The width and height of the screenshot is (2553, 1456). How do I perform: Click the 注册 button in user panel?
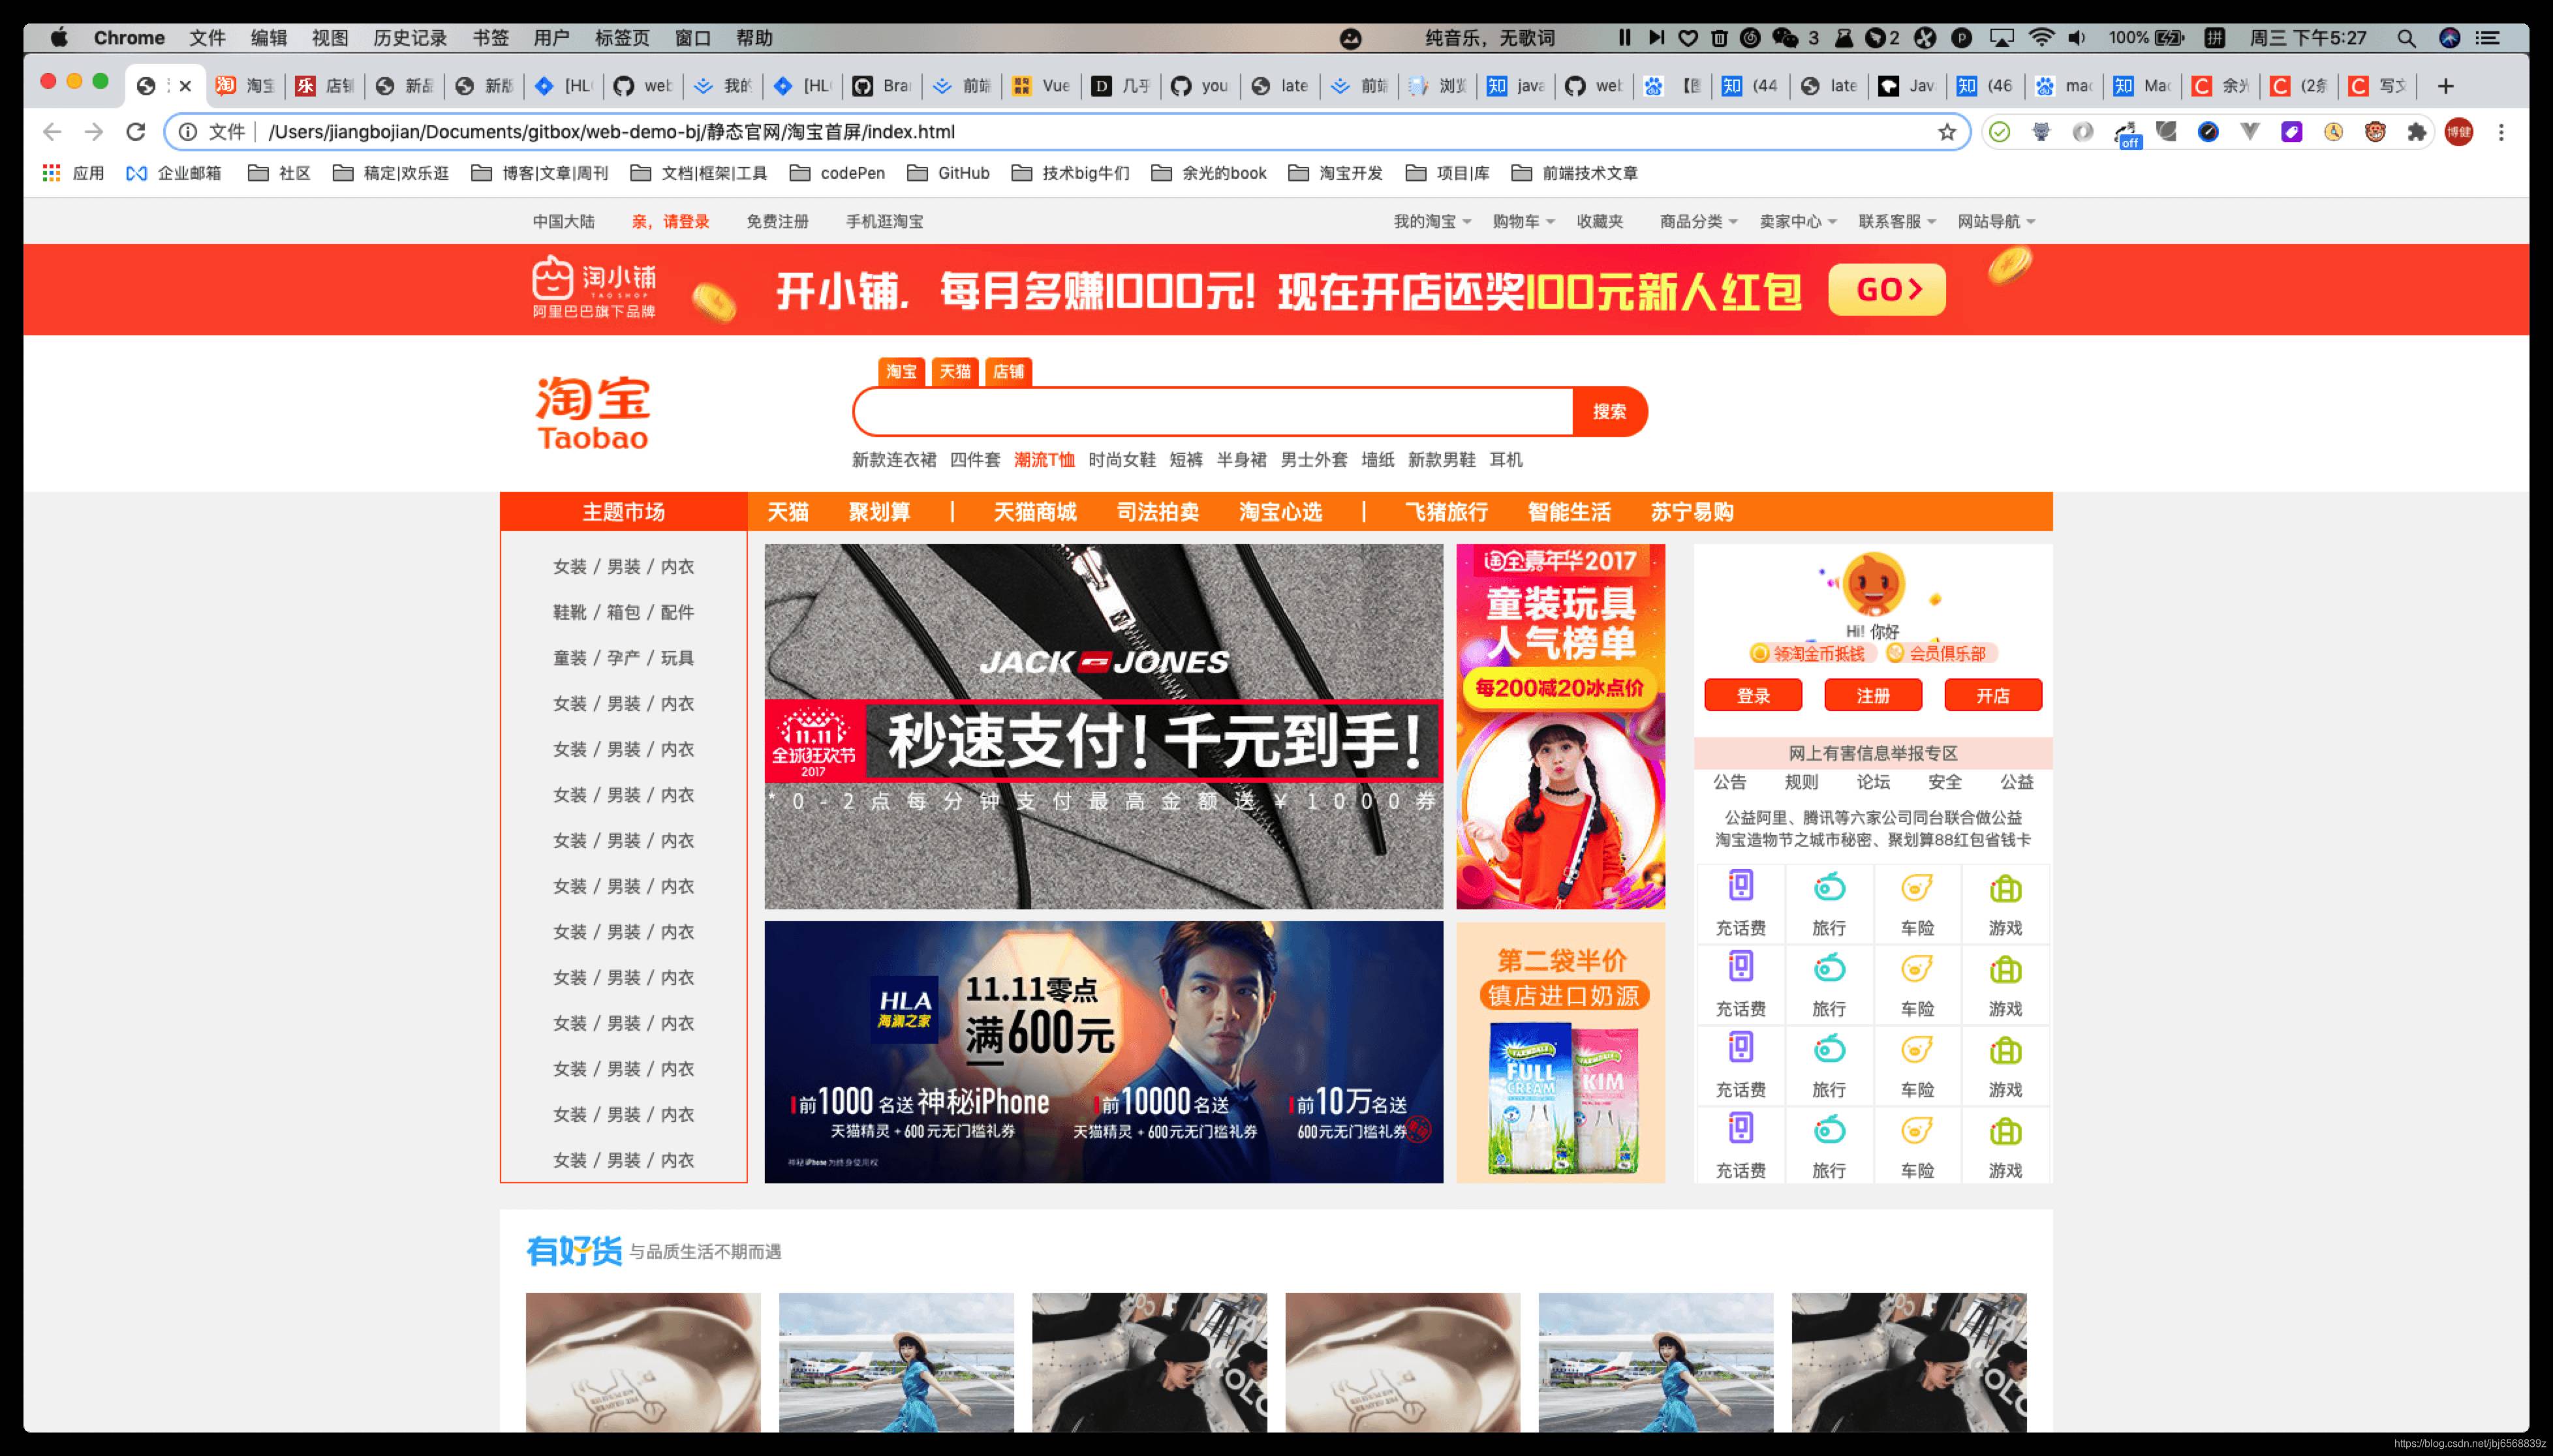coord(1874,696)
